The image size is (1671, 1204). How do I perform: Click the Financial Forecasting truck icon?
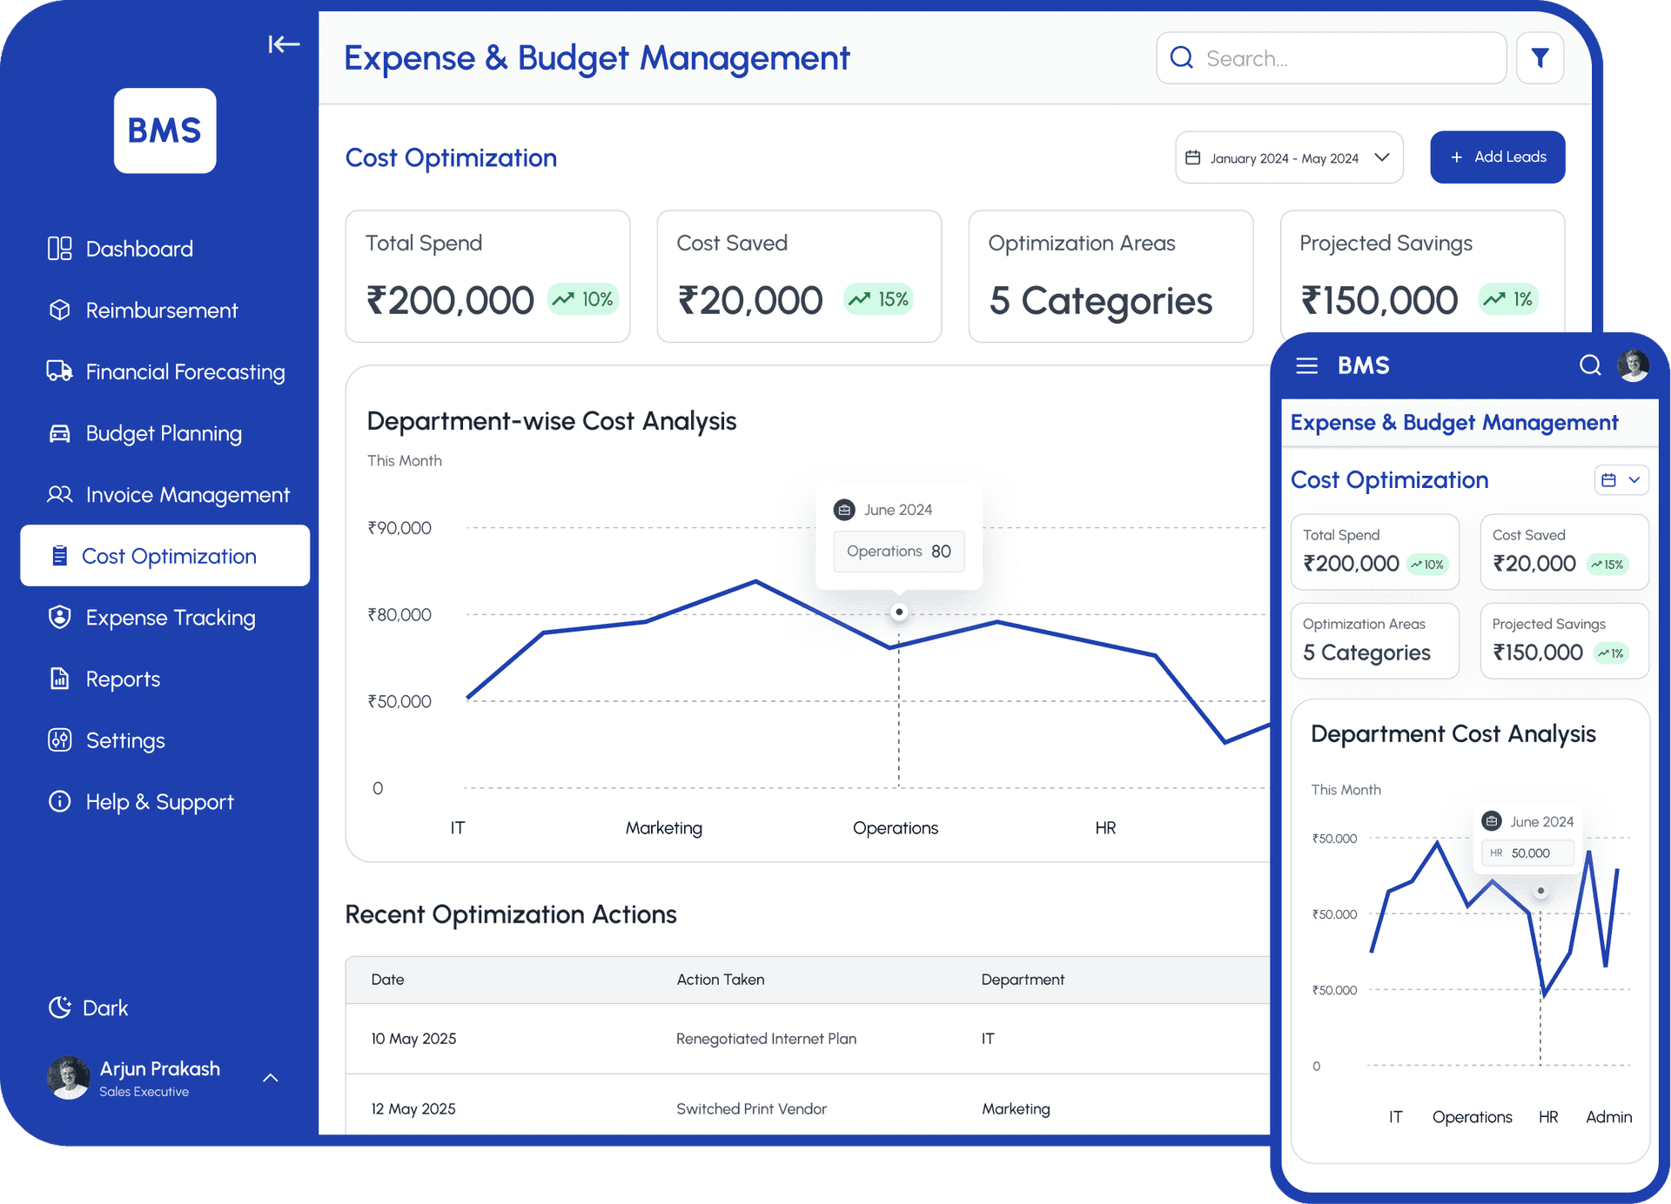tap(59, 371)
